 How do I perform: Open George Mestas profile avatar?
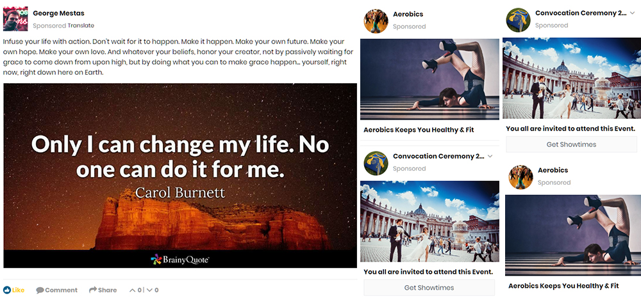[x=15, y=19]
